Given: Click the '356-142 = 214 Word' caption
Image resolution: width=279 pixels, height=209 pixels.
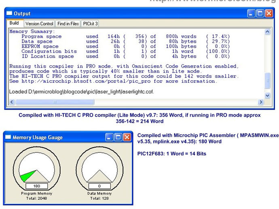Looking at the screenshot, I should point(139,121).
